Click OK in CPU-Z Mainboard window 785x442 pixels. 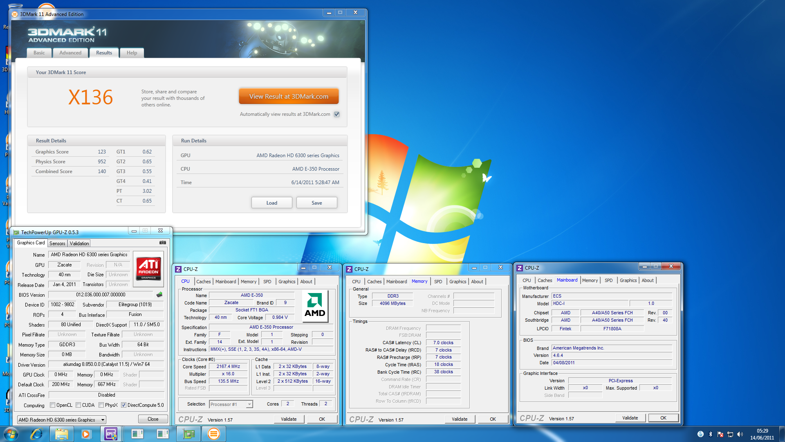coord(663,418)
